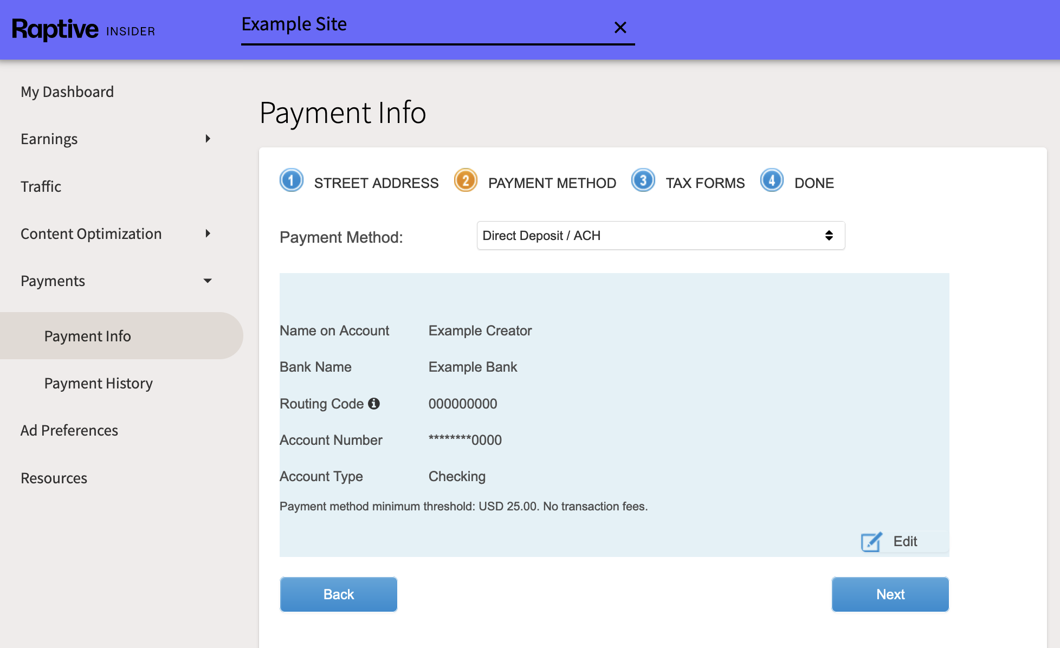
Task: Clear the Example Site selection with X
Action: (620, 28)
